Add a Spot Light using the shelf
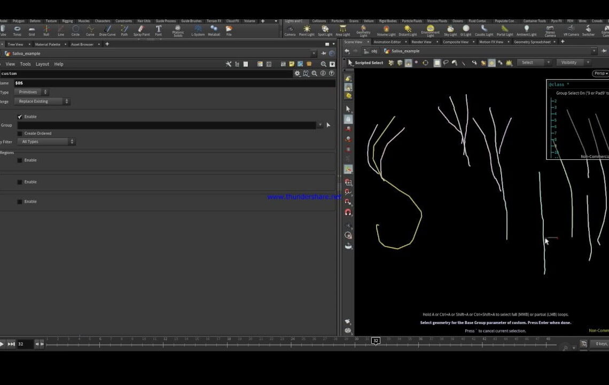Screen dimensions: 609x385 click(325, 29)
